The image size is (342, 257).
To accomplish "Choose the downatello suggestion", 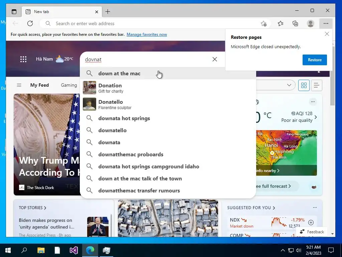I will (168, 130).
